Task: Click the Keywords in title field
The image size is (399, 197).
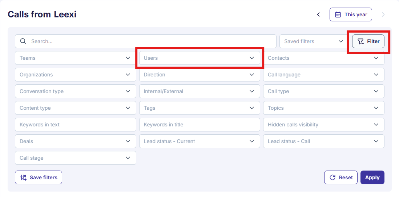Action: 200,125
